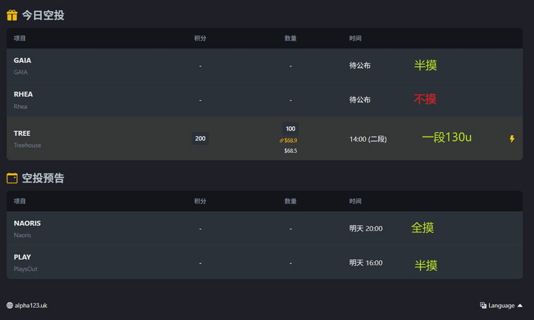Click the link icon next to $68.9
Screen dimensions: 534x320
(281, 140)
